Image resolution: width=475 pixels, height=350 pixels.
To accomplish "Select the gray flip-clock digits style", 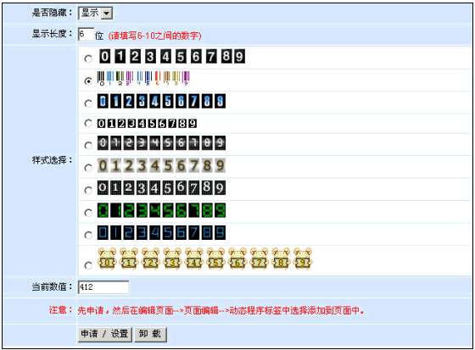I will pyautogui.click(x=88, y=145).
